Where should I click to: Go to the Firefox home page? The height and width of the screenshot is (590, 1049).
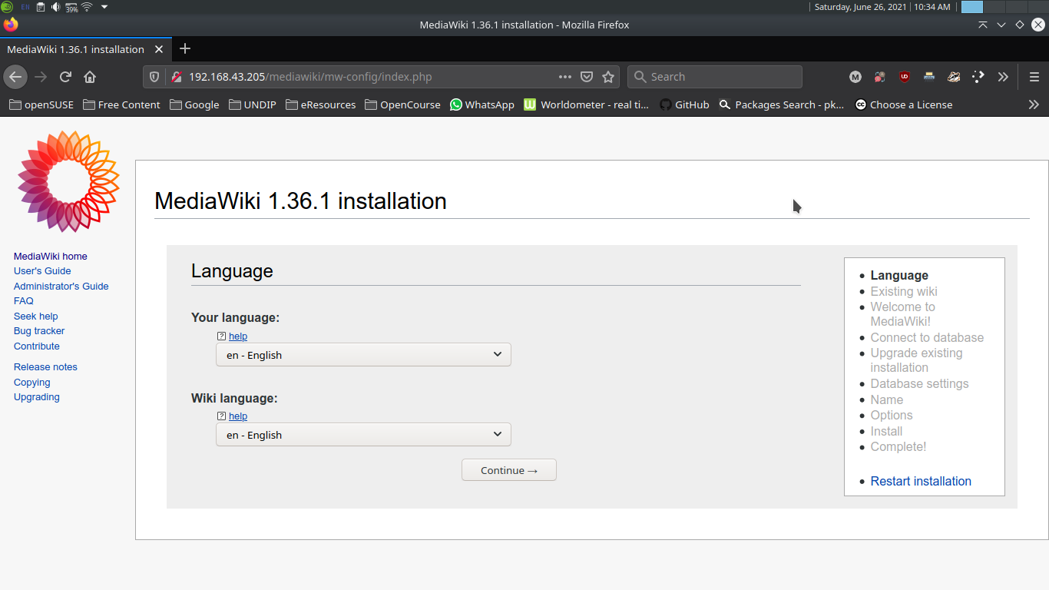click(x=90, y=77)
